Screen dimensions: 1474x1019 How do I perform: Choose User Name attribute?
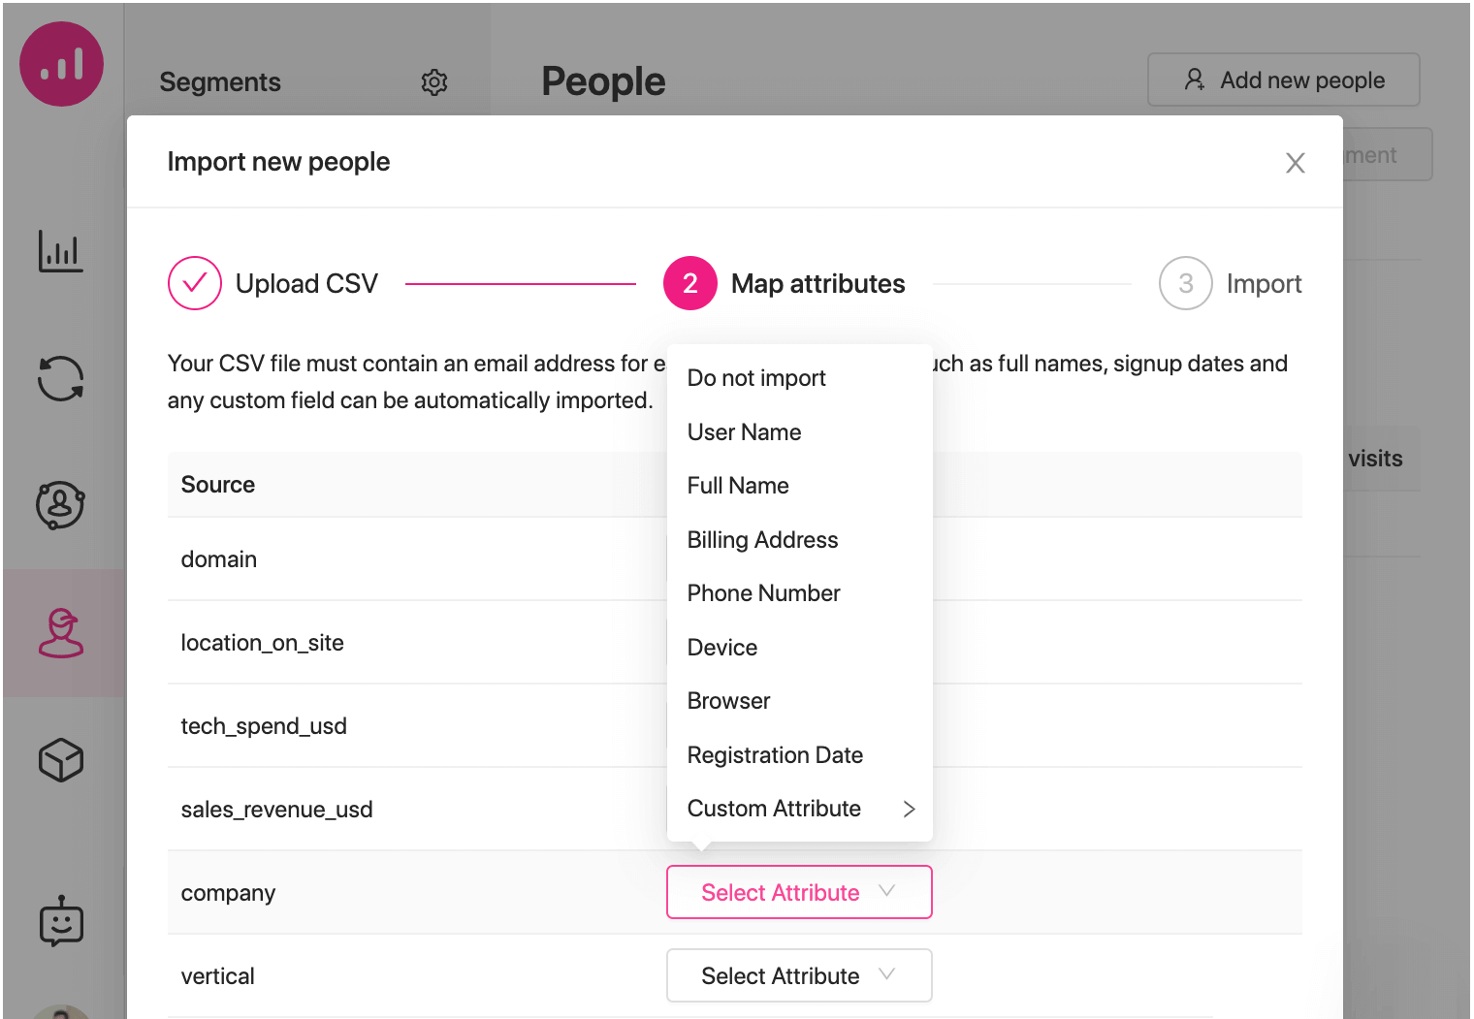coord(800,432)
